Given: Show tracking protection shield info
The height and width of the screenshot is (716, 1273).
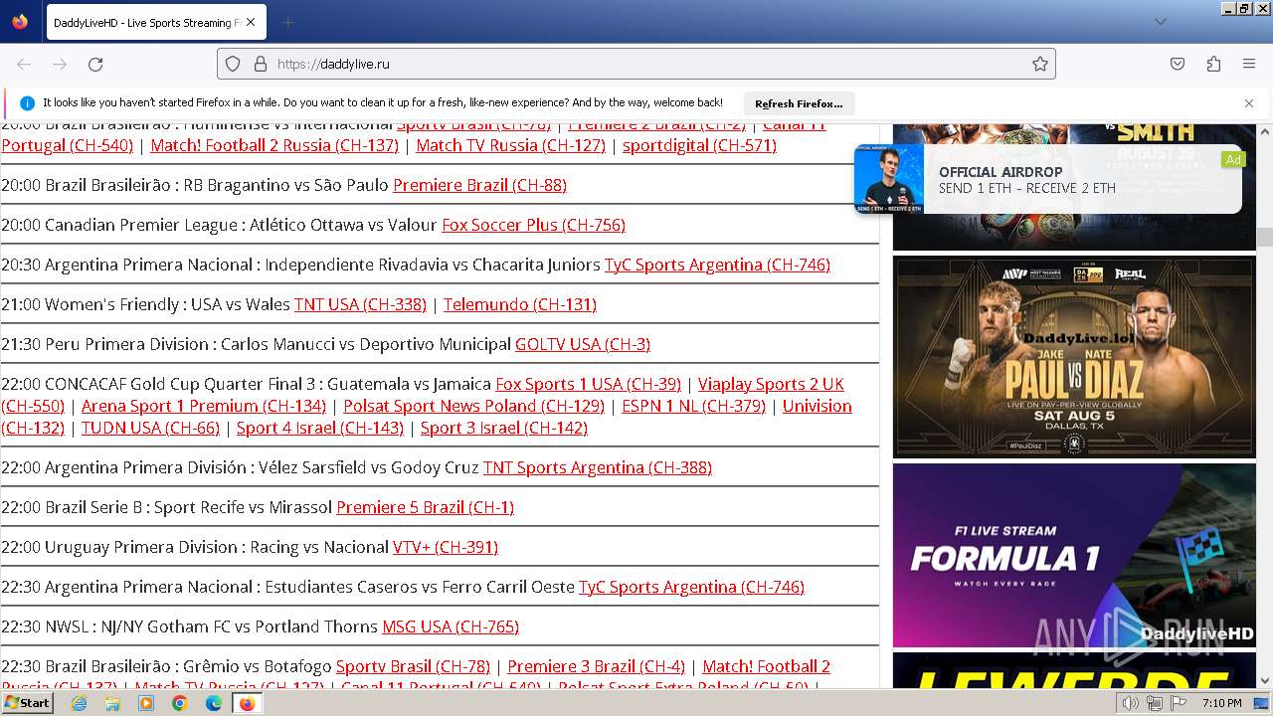Looking at the screenshot, I should [x=233, y=64].
